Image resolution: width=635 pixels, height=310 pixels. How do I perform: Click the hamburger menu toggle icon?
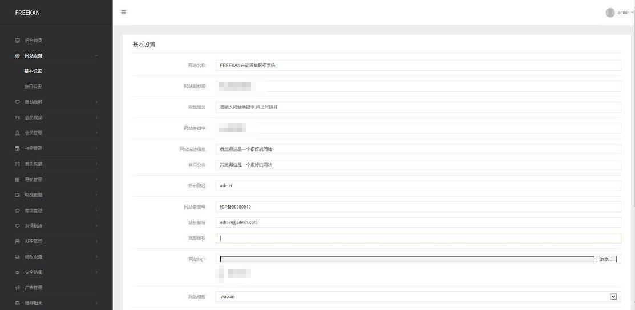pos(124,12)
